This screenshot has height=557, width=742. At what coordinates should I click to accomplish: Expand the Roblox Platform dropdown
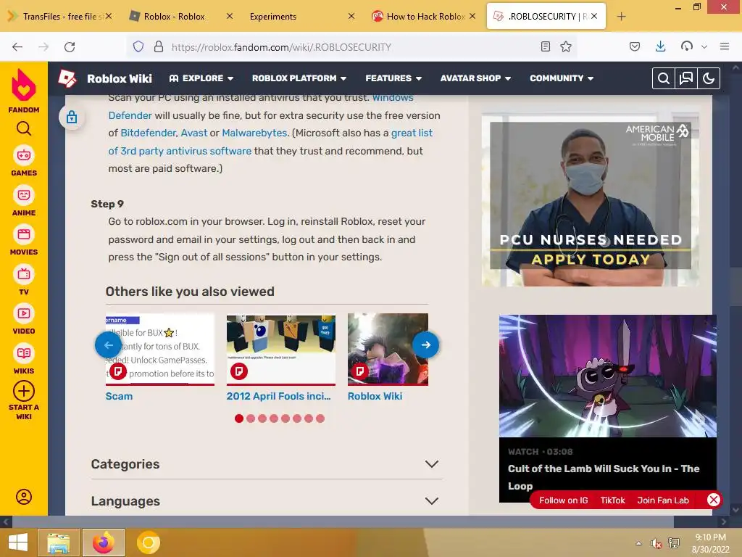(299, 78)
